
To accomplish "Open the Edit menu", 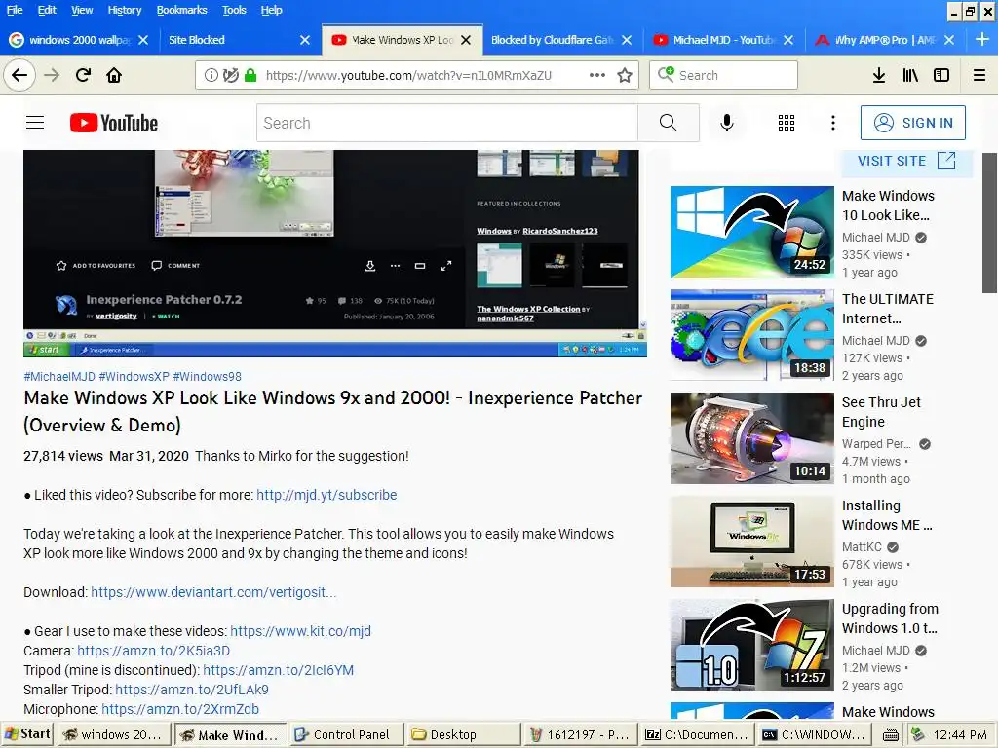I will 47,10.
